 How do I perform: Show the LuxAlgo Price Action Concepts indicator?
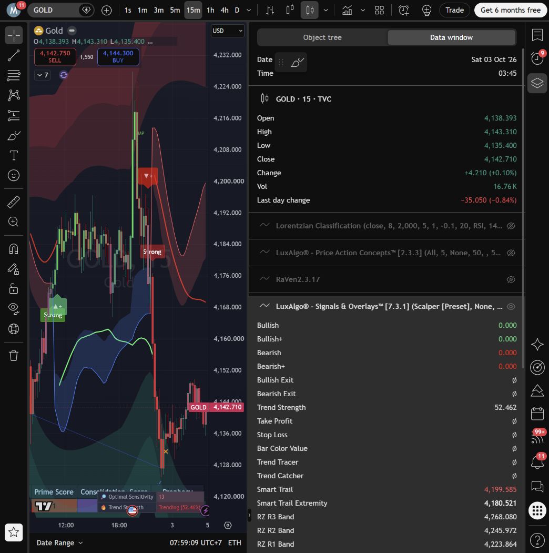(x=511, y=253)
